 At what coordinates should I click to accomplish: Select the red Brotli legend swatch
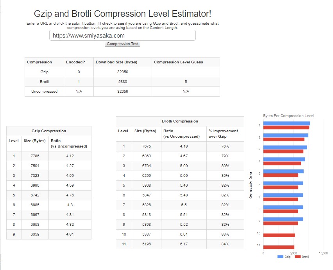point(298,257)
